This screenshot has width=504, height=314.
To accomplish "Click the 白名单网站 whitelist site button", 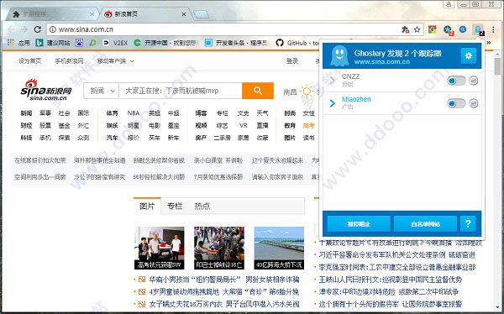I will pyautogui.click(x=425, y=223).
